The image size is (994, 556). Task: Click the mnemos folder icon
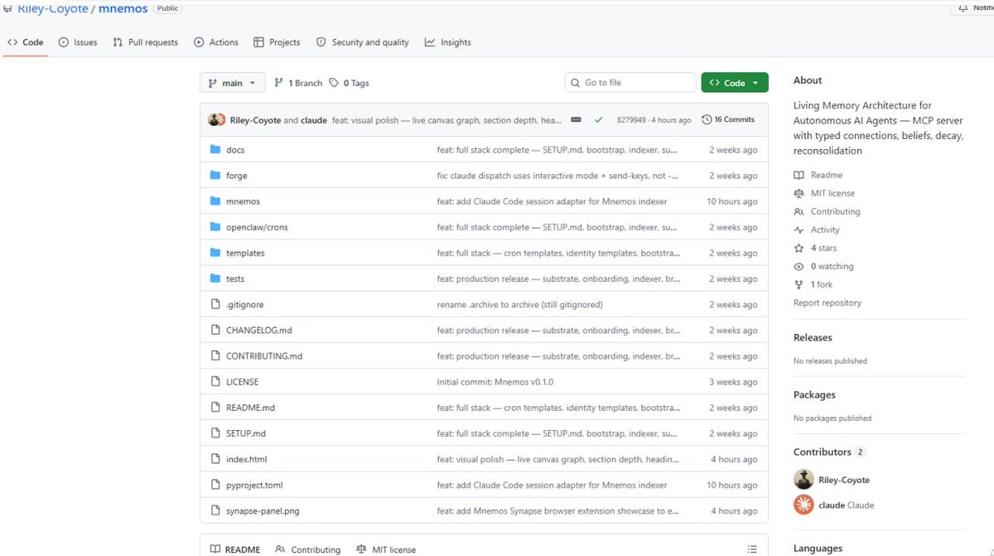pyautogui.click(x=215, y=201)
